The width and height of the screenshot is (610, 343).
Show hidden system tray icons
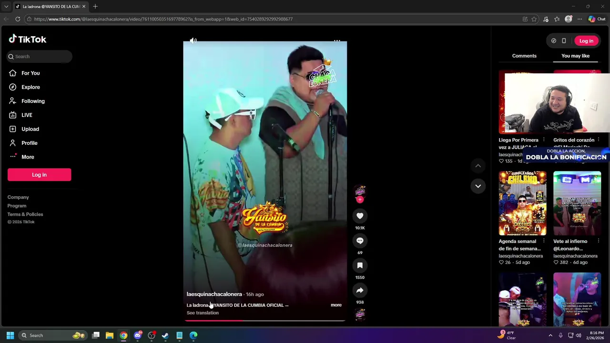tap(550, 335)
